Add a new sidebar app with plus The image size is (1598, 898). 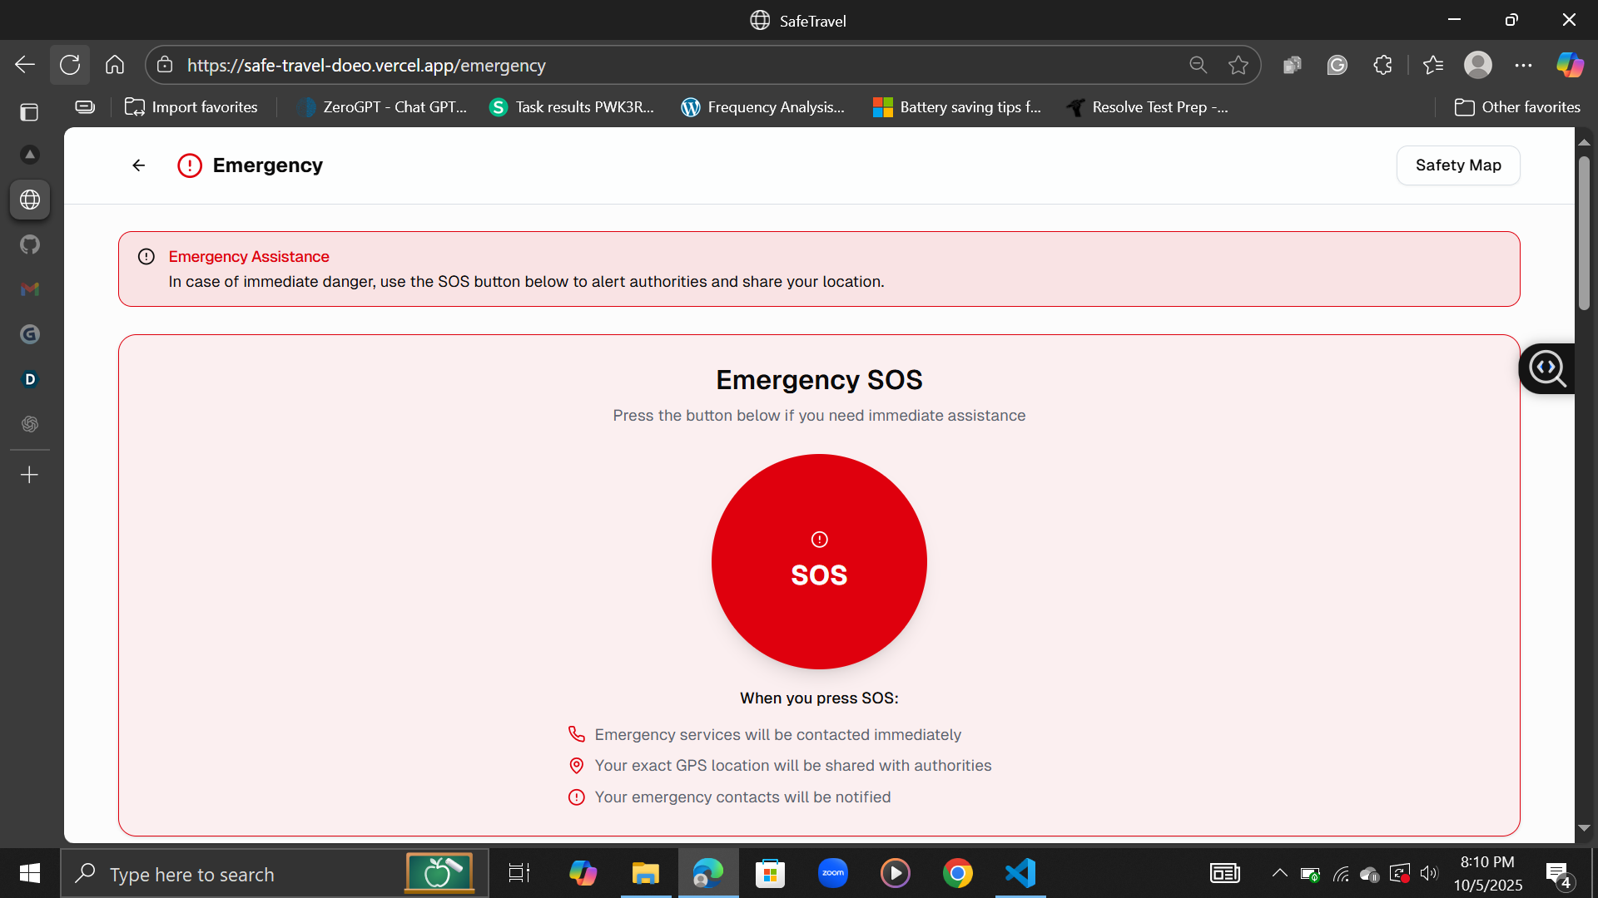click(30, 475)
